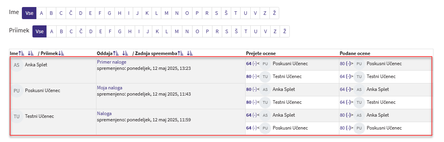
Task: Click TU avatar in Poskusni Učenec's received grades
Action: point(265,102)
